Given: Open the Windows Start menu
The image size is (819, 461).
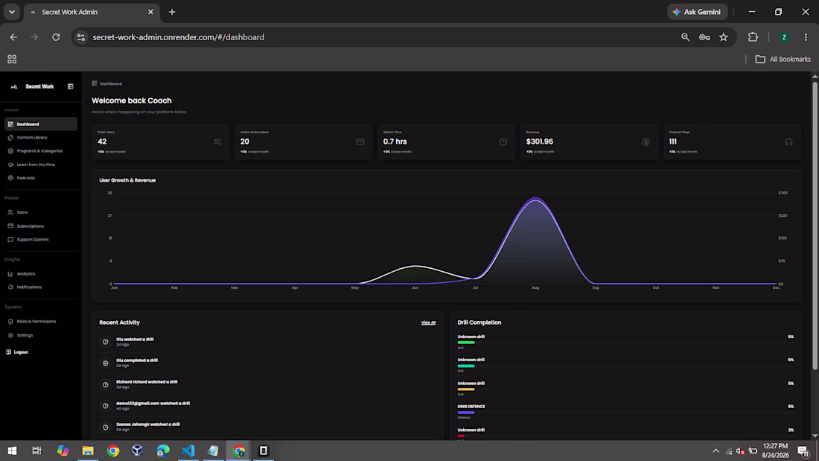Looking at the screenshot, I should [12, 451].
